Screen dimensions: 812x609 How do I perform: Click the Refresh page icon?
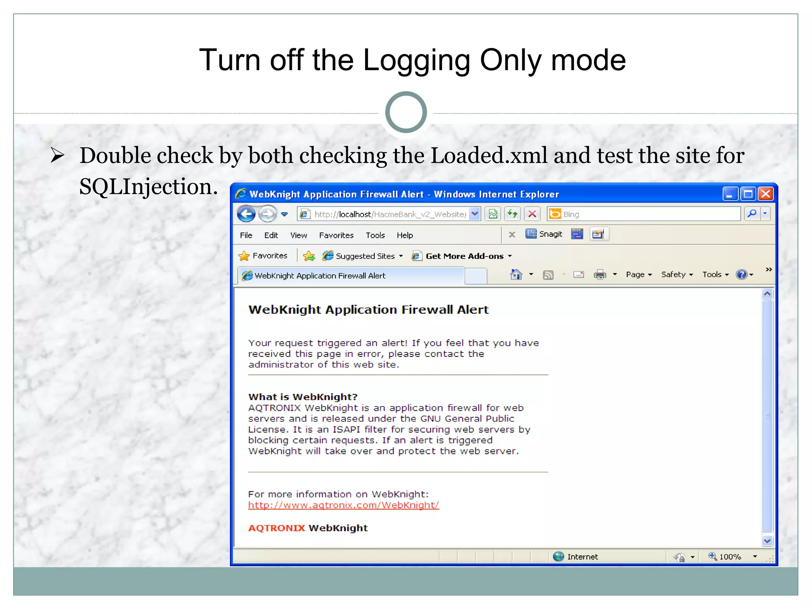click(513, 214)
